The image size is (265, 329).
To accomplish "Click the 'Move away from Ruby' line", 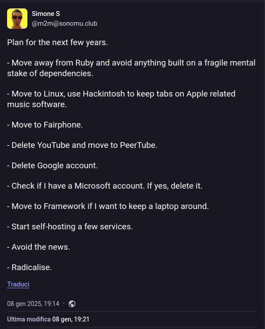I will point(88,63).
